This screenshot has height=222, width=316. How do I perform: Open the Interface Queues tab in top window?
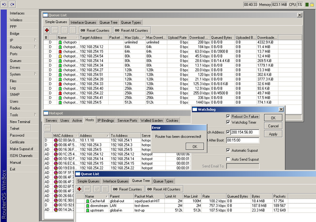tap(83, 22)
